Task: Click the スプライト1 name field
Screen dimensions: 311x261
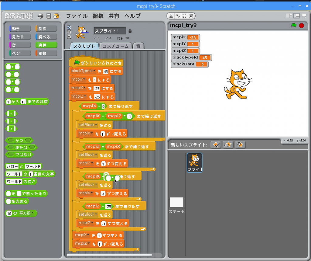Action: (x=109, y=31)
